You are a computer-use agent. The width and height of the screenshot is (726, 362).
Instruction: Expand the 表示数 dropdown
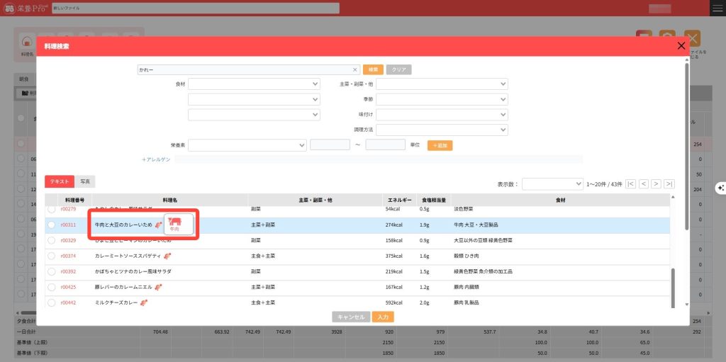pyautogui.click(x=552, y=183)
